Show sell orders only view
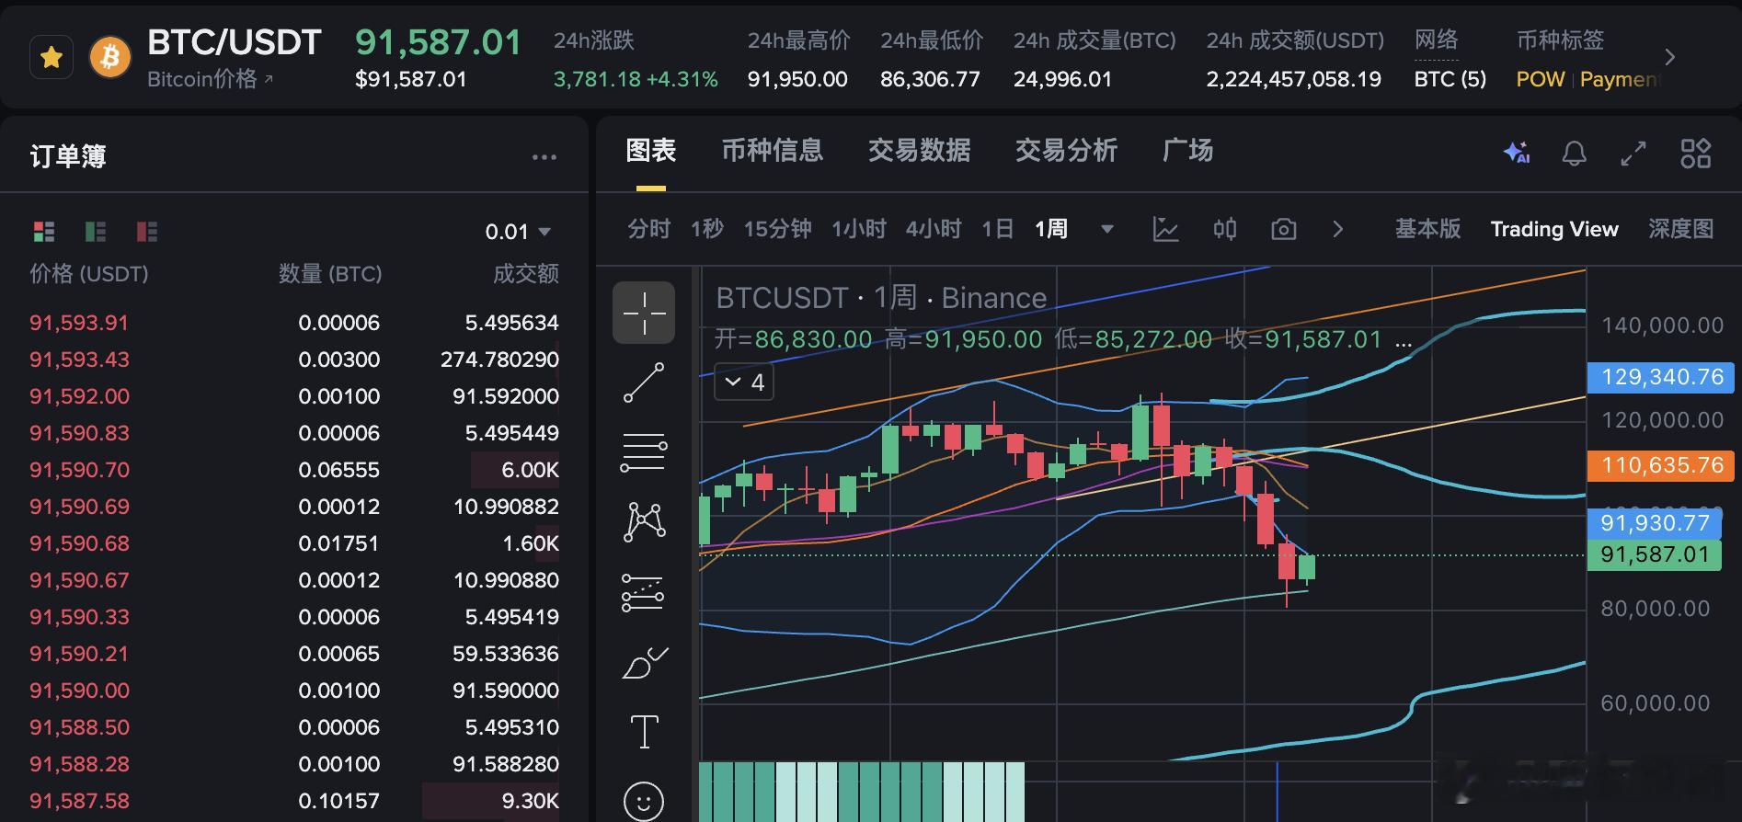Viewport: 1742px width, 822px height. click(x=147, y=232)
